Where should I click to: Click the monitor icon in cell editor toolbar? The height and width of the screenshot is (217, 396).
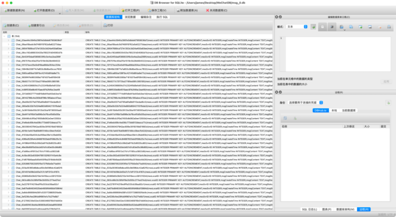click(370, 27)
